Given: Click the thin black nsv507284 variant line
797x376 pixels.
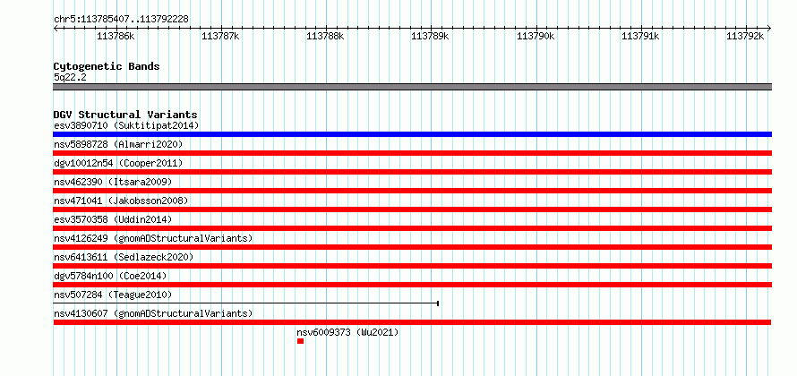Looking at the screenshot, I should (246, 303).
